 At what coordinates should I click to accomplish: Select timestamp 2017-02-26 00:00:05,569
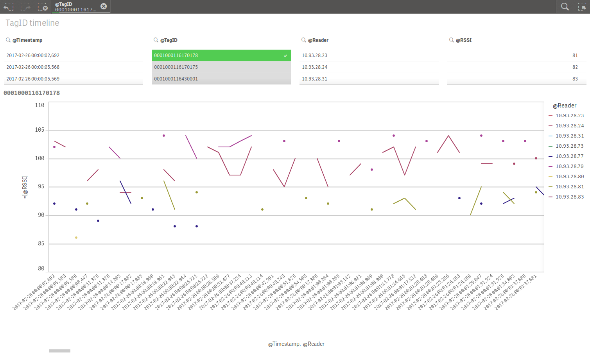point(74,79)
